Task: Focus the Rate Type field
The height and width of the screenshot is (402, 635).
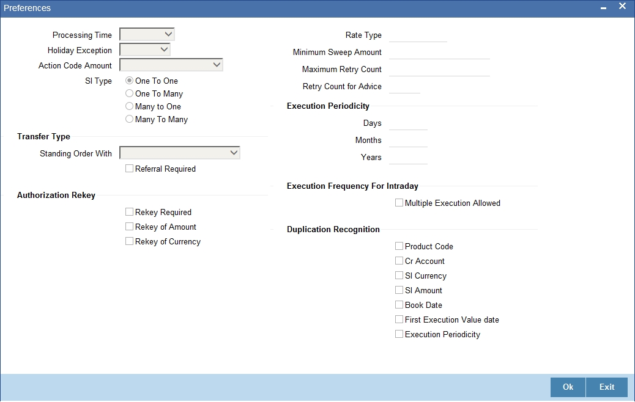Action: (x=418, y=35)
